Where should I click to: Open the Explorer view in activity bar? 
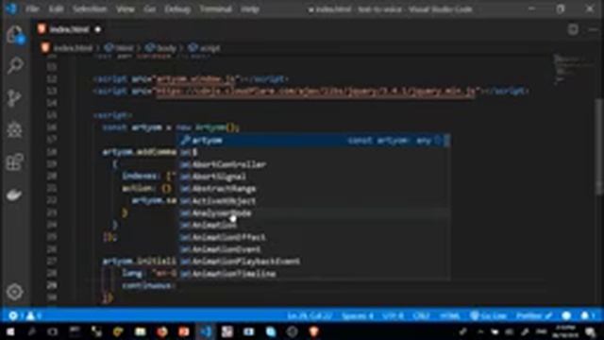coord(15,35)
